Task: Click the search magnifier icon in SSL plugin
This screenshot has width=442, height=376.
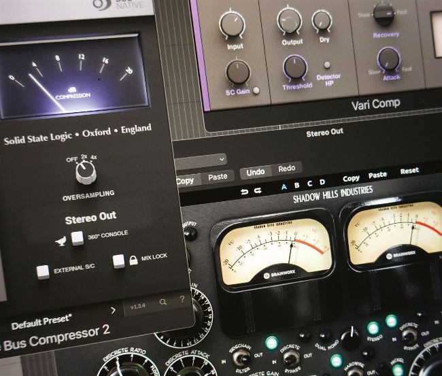Action: pyautogui.click(x=163, y=301)
